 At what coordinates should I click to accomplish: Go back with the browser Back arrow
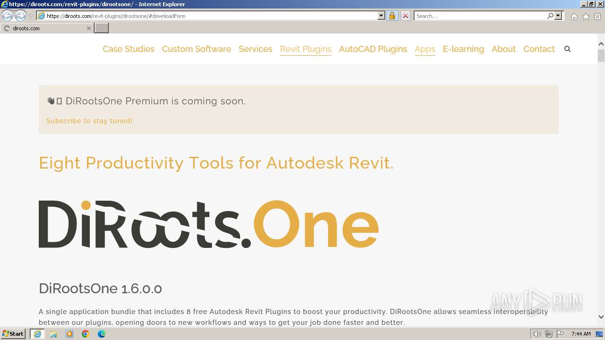[x=8, y=16]
